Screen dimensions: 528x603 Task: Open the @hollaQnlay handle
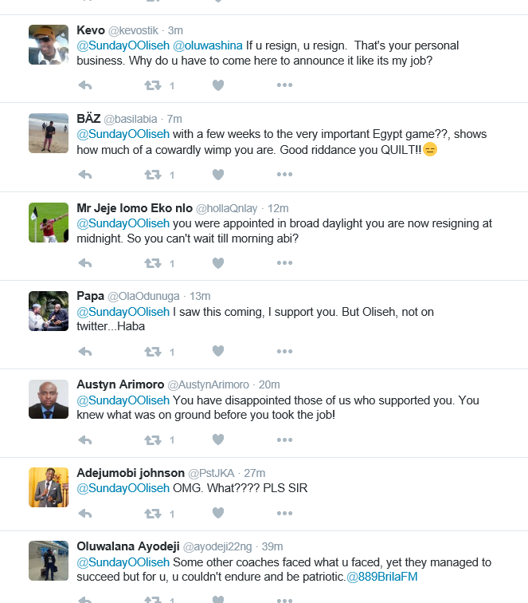point(226,208)
